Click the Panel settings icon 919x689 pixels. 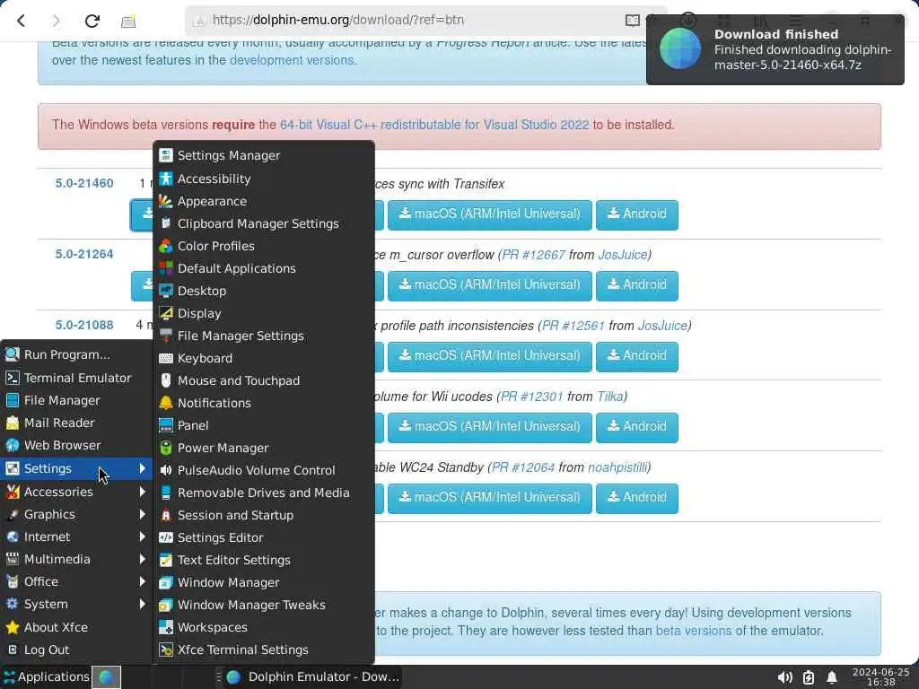166,425
